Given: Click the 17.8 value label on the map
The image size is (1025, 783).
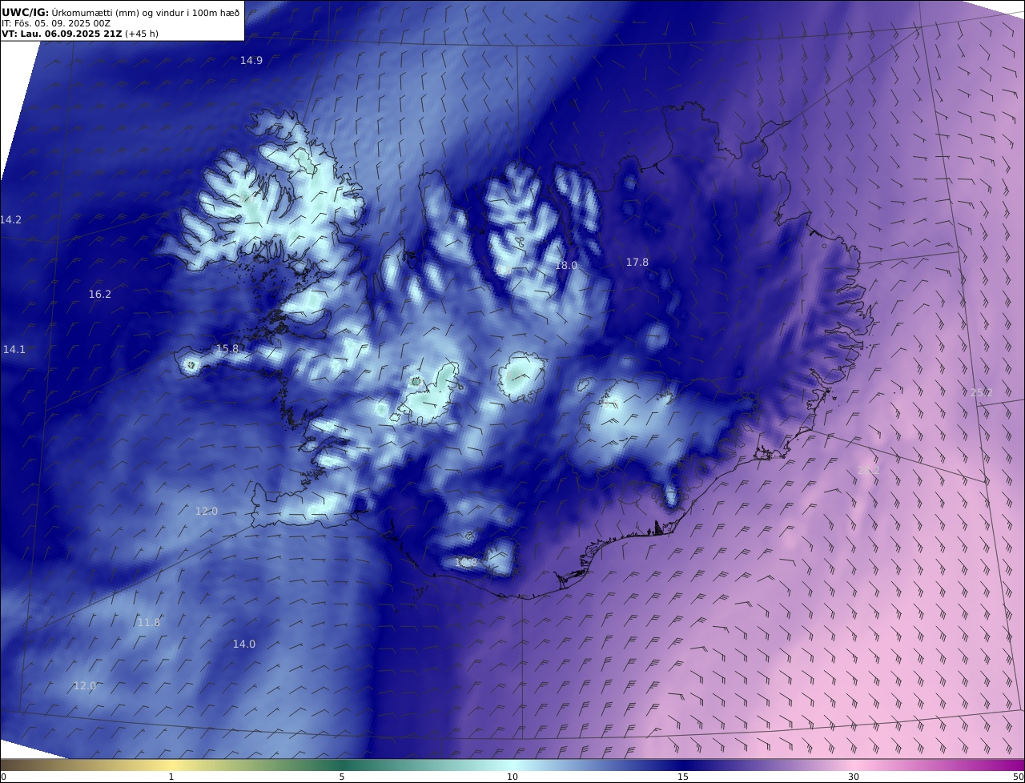Looking at the screenshot, I should (x=637, y=262).
